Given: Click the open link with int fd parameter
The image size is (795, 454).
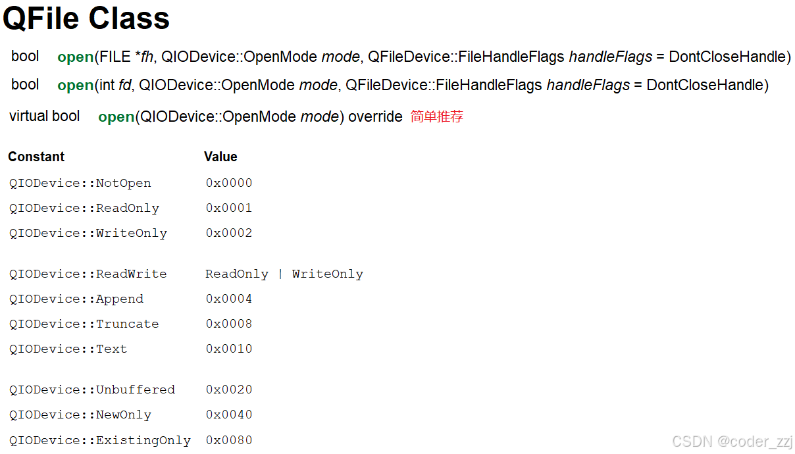Looking at the screenshot, I should click(x=75, y=86).
